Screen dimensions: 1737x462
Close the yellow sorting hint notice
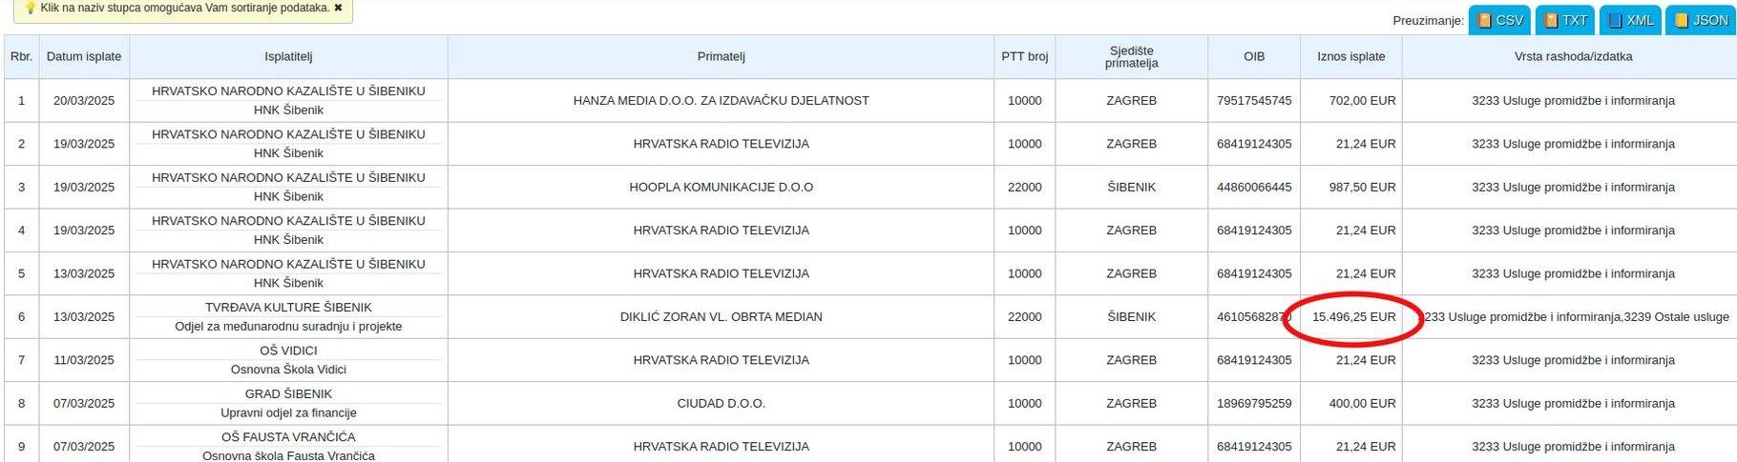click(338, 8)
